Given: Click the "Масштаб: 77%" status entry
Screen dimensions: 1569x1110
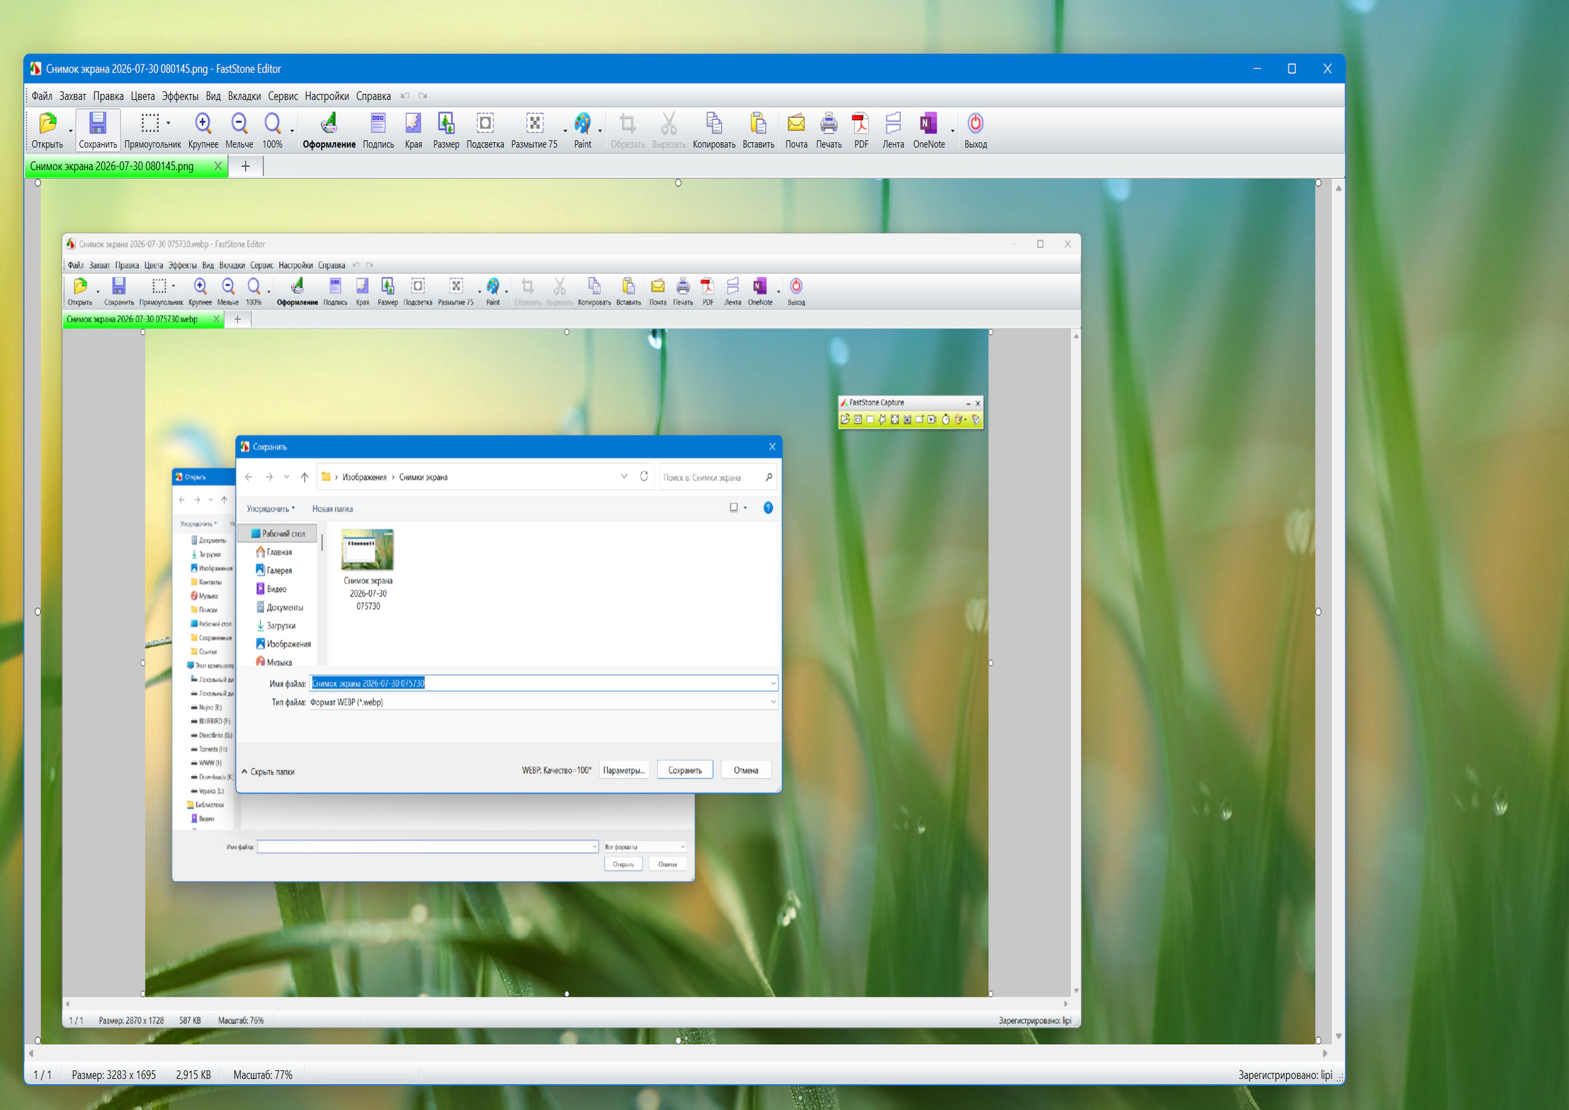Looking at the screenshot, I should pyautogui.click(x=263, y=1075).
